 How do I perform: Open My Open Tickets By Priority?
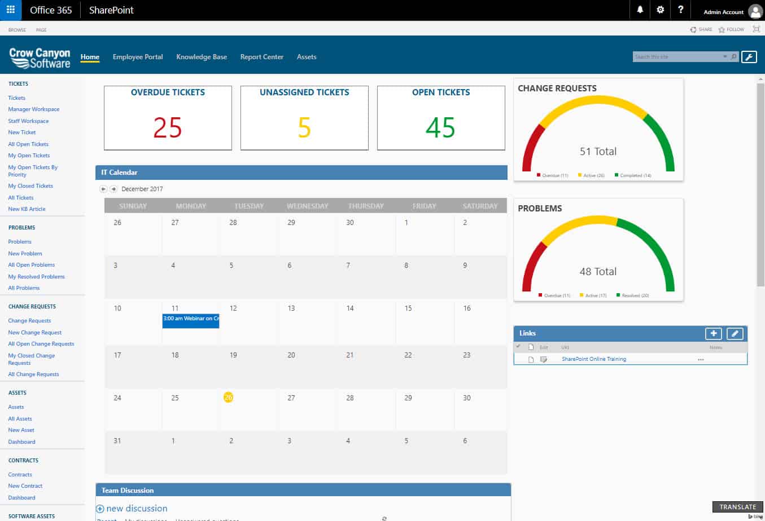click(33, 171)
